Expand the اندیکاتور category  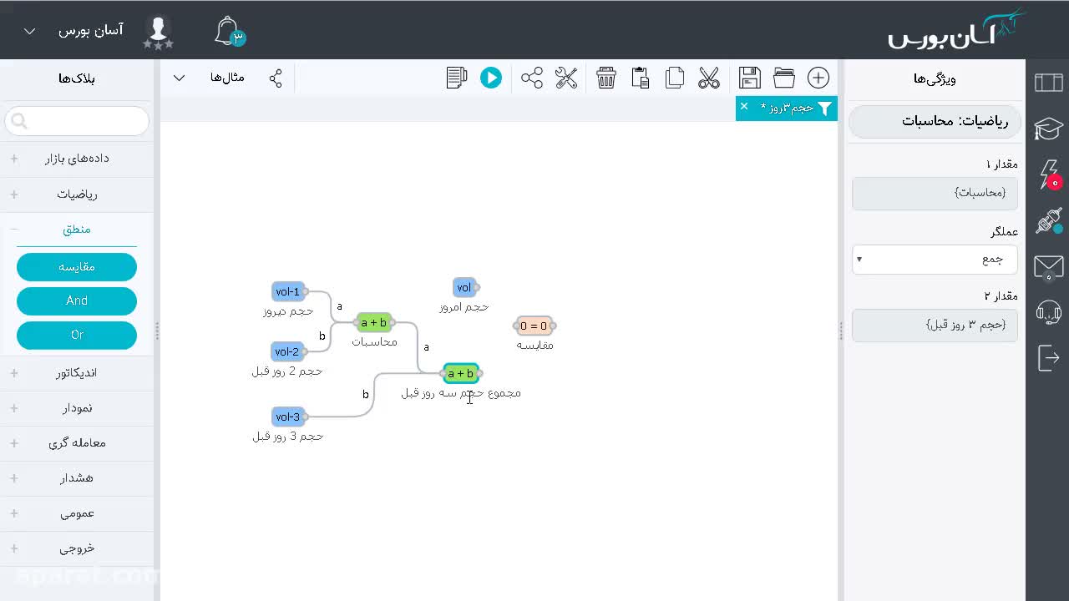[x=77, y=373]
